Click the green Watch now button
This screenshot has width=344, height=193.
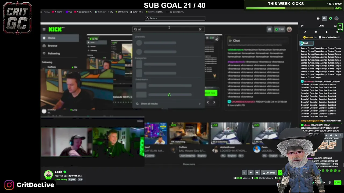(211, 93)
